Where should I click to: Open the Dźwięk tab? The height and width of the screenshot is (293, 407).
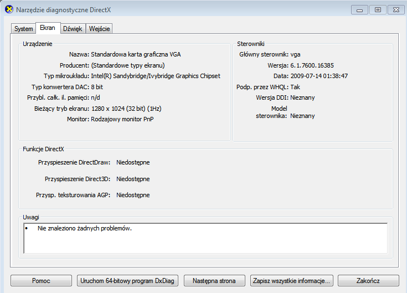(73, 29)
